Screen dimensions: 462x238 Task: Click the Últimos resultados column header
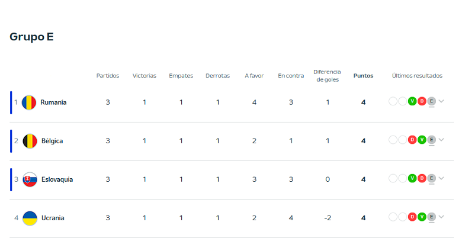[x=417, y=76]
